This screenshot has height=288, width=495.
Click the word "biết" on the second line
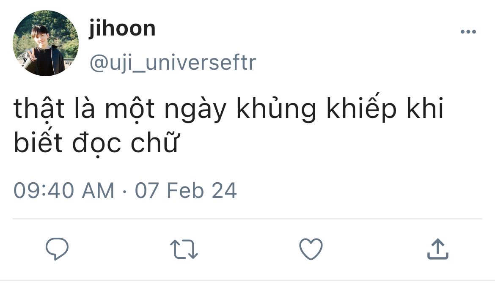coord(38,143)
